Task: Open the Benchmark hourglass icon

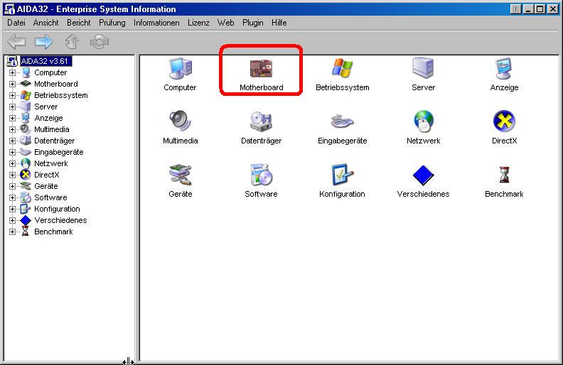Action: click(504, 175)
